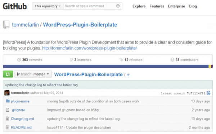This screenshot has height=134, width=216.
Task: Click the contributors people icon
Action: pyautogui.click(x=172, y=60)
